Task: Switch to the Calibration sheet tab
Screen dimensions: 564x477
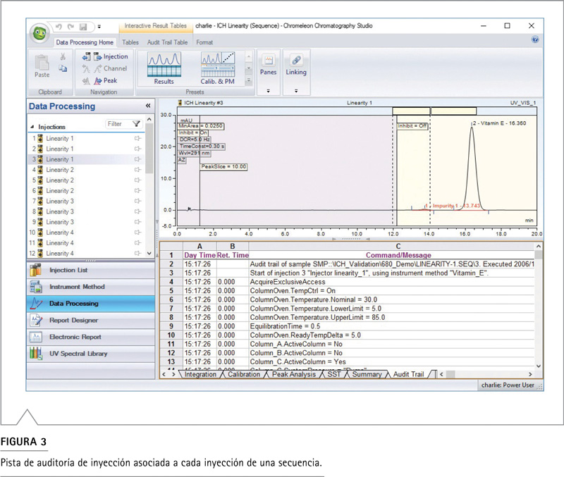Action: 244,374
